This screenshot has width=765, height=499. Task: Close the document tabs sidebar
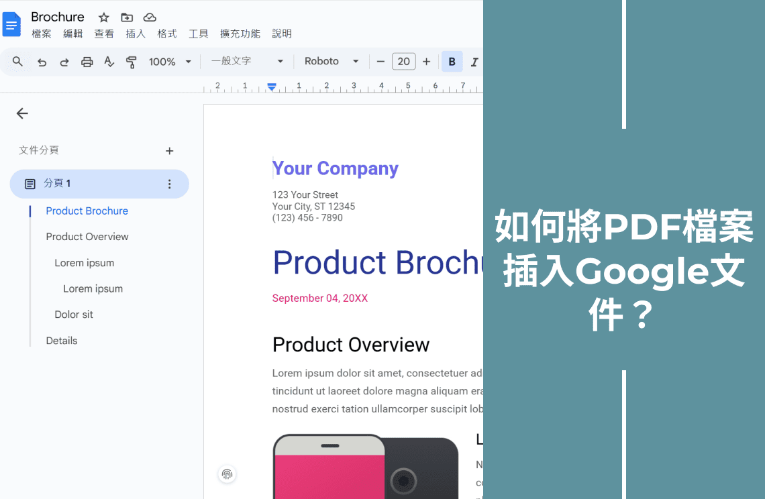click(22, 113)
